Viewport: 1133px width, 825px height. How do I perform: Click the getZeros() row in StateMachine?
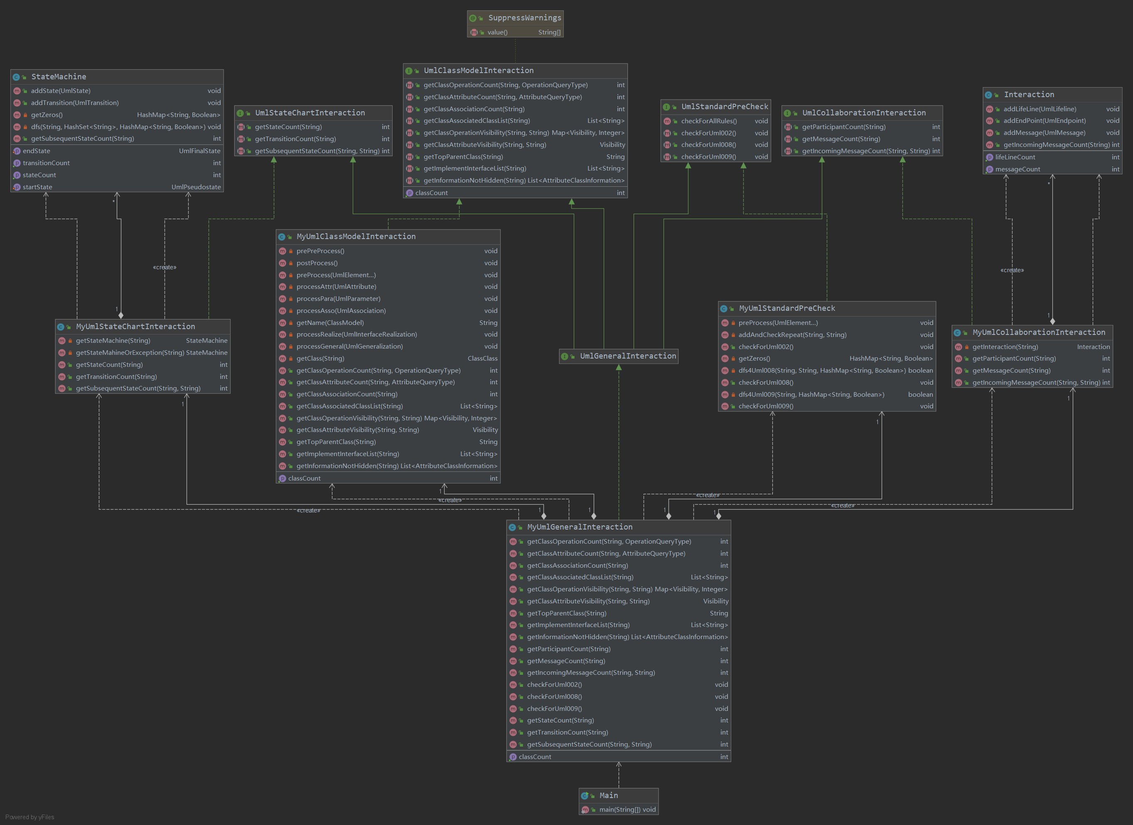click(x=117, y=115)
